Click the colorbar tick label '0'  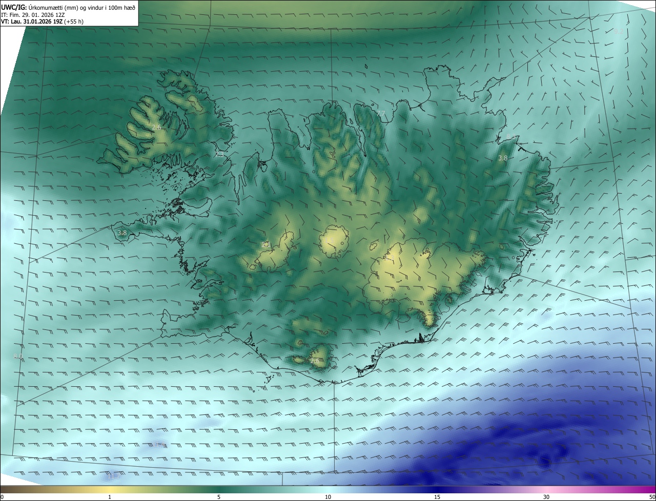click(2, 497)
